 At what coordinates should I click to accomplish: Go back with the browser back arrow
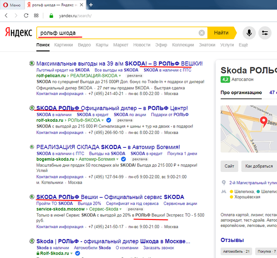(x=6, y=16)
